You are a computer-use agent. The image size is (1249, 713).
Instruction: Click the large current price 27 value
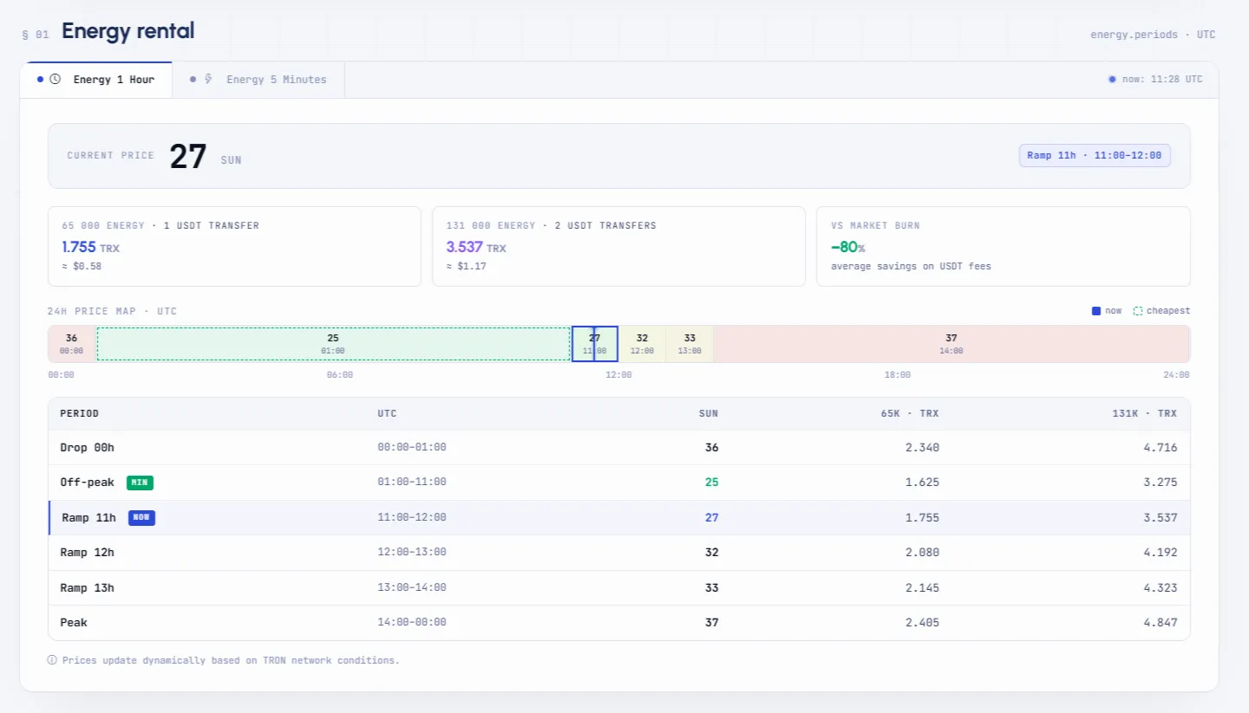pos(188,157)
